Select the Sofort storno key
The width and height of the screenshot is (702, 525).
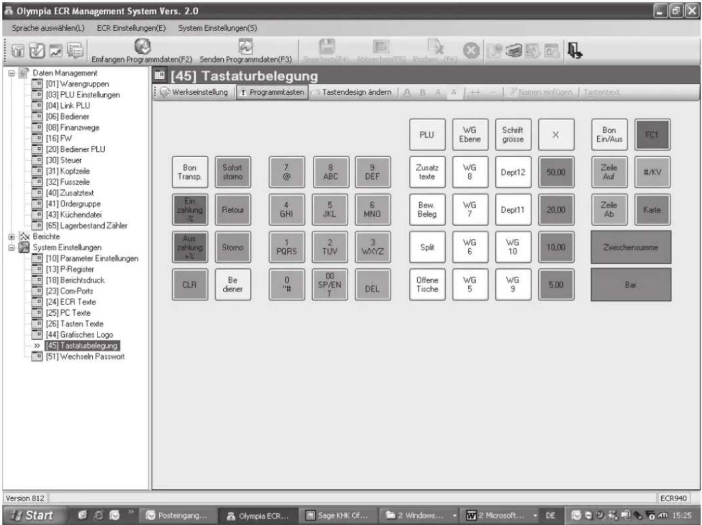coord(233,172)
